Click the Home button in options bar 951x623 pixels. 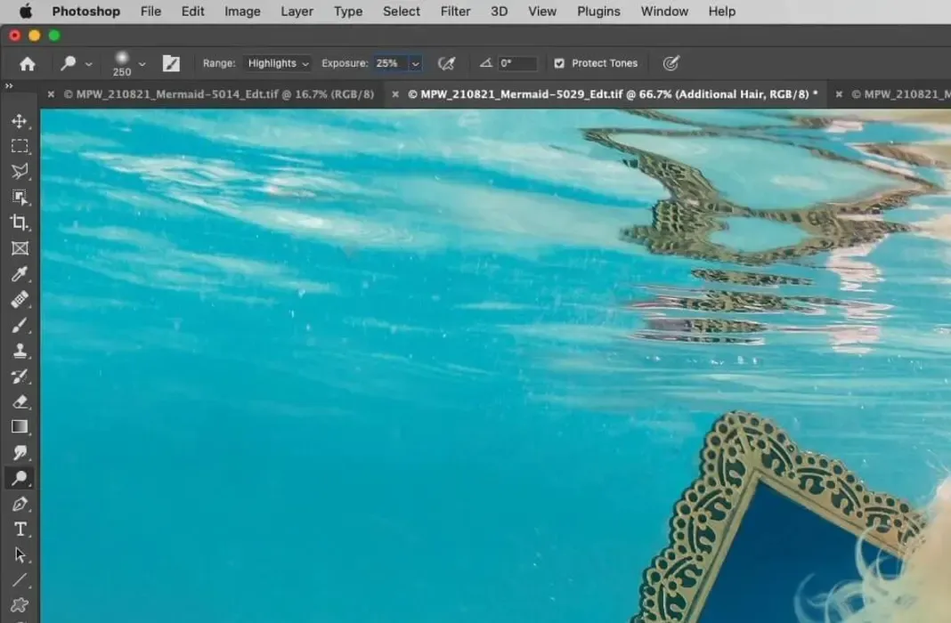28,64
